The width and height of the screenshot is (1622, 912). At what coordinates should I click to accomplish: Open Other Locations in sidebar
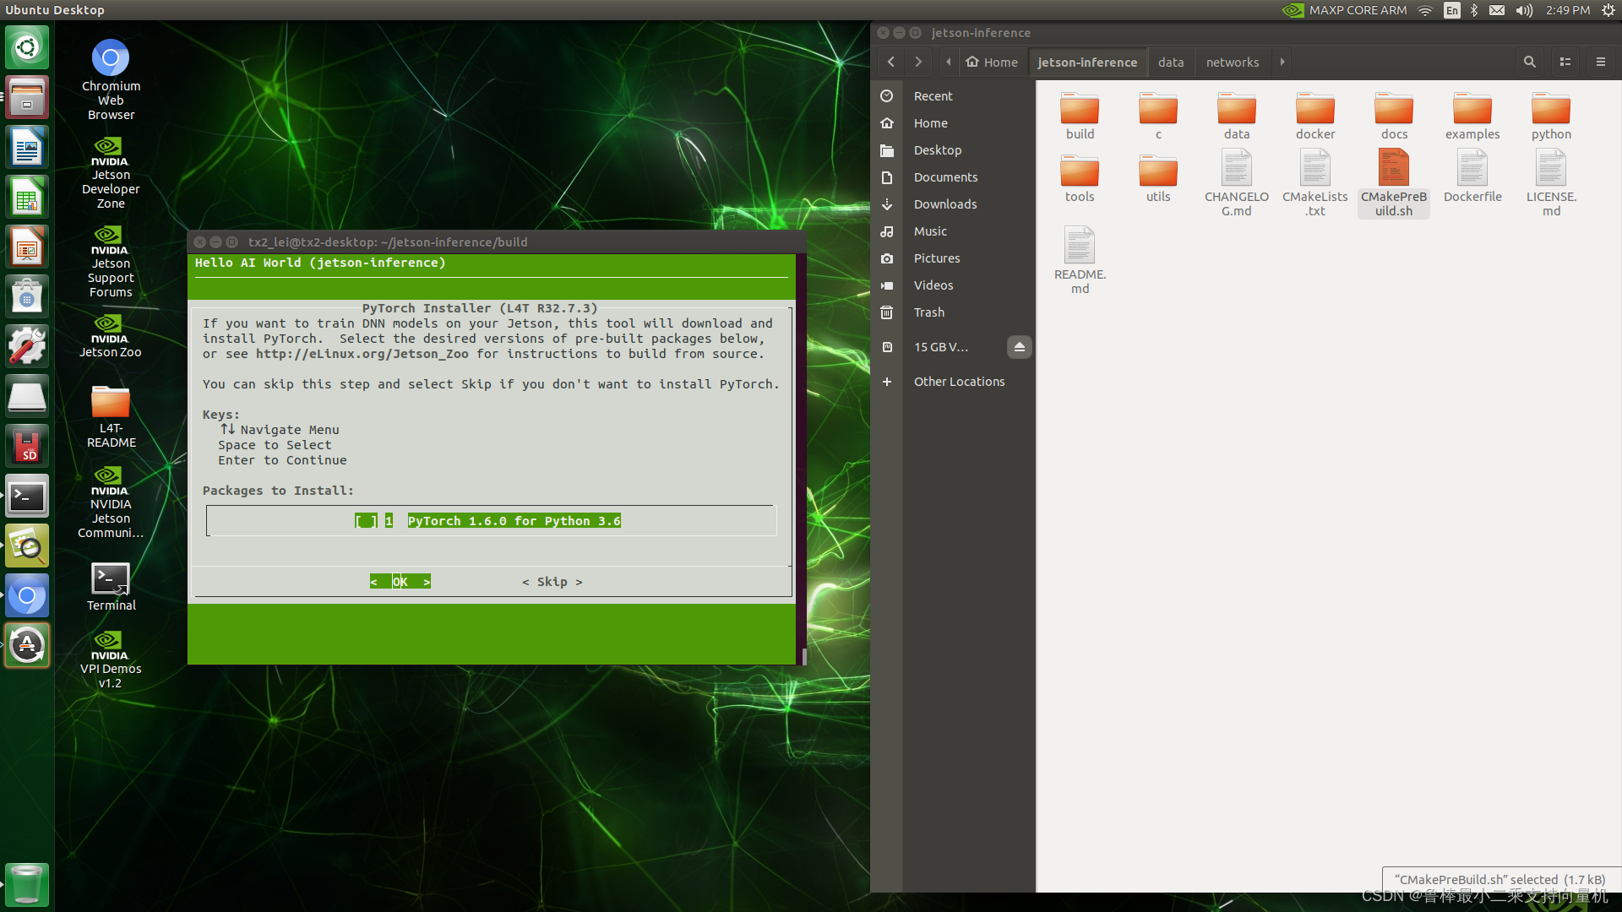coord(953,382)
